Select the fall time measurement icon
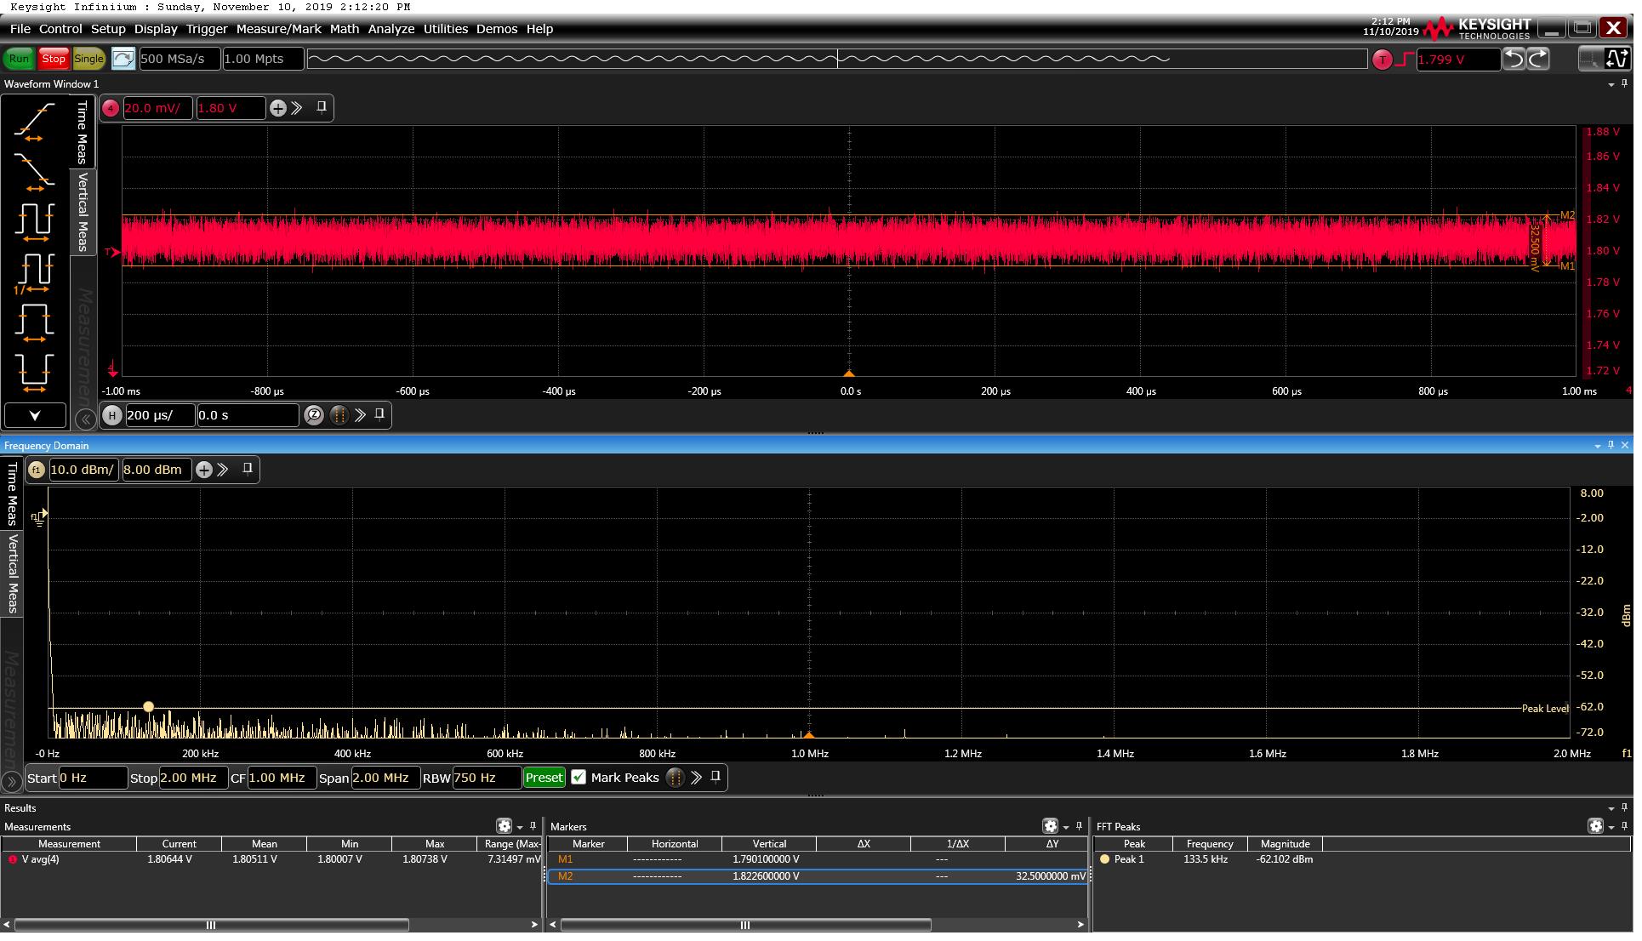 pos(34,173)
